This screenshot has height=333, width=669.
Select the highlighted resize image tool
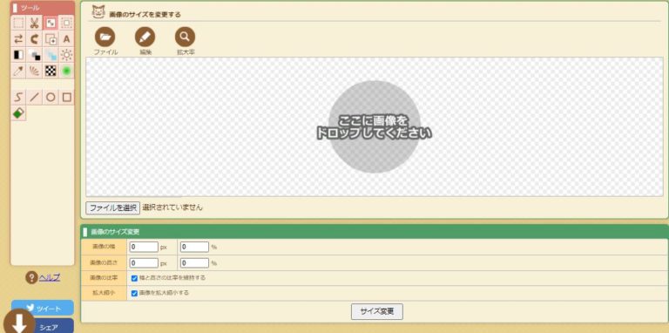pyautogui.click(x=51, y=23)
